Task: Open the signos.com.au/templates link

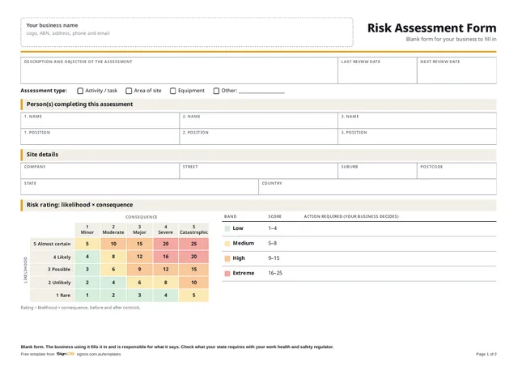Action: tap(99, 354)
